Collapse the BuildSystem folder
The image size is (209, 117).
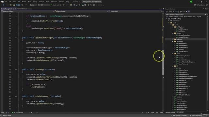(x=172, y=27)
